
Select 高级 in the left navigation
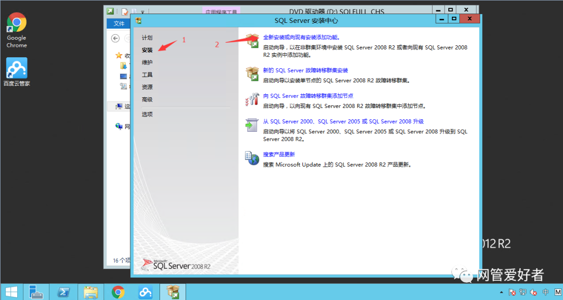[x=147, y=99]
